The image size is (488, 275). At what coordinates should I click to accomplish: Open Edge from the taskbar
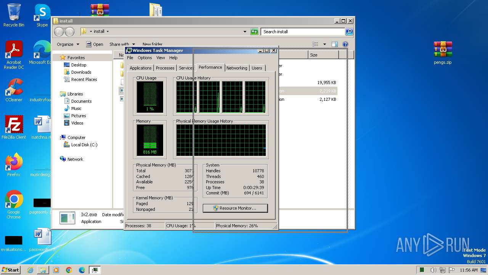[82, 270]
